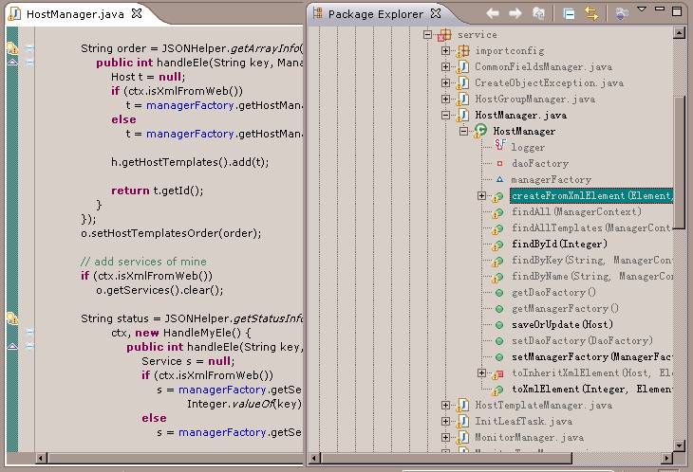Toggle code folding at String order line

[29, 48]
